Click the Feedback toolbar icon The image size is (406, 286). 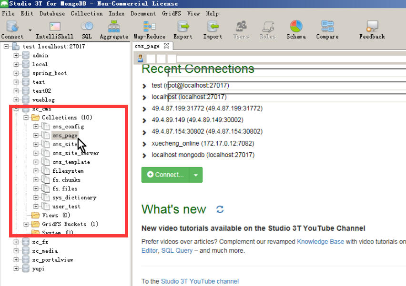tap(372, 26)
